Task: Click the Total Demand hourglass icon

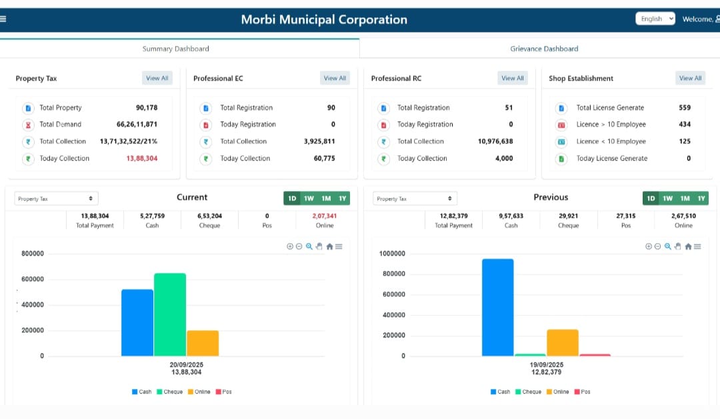Action: coord(28,125)
